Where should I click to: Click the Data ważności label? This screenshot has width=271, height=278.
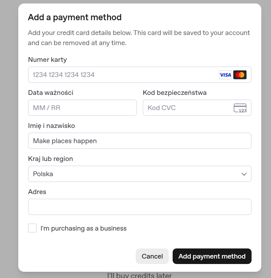(x=51, y=93)
